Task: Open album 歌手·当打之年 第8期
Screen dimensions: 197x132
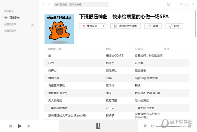Action: click(147, 93)
